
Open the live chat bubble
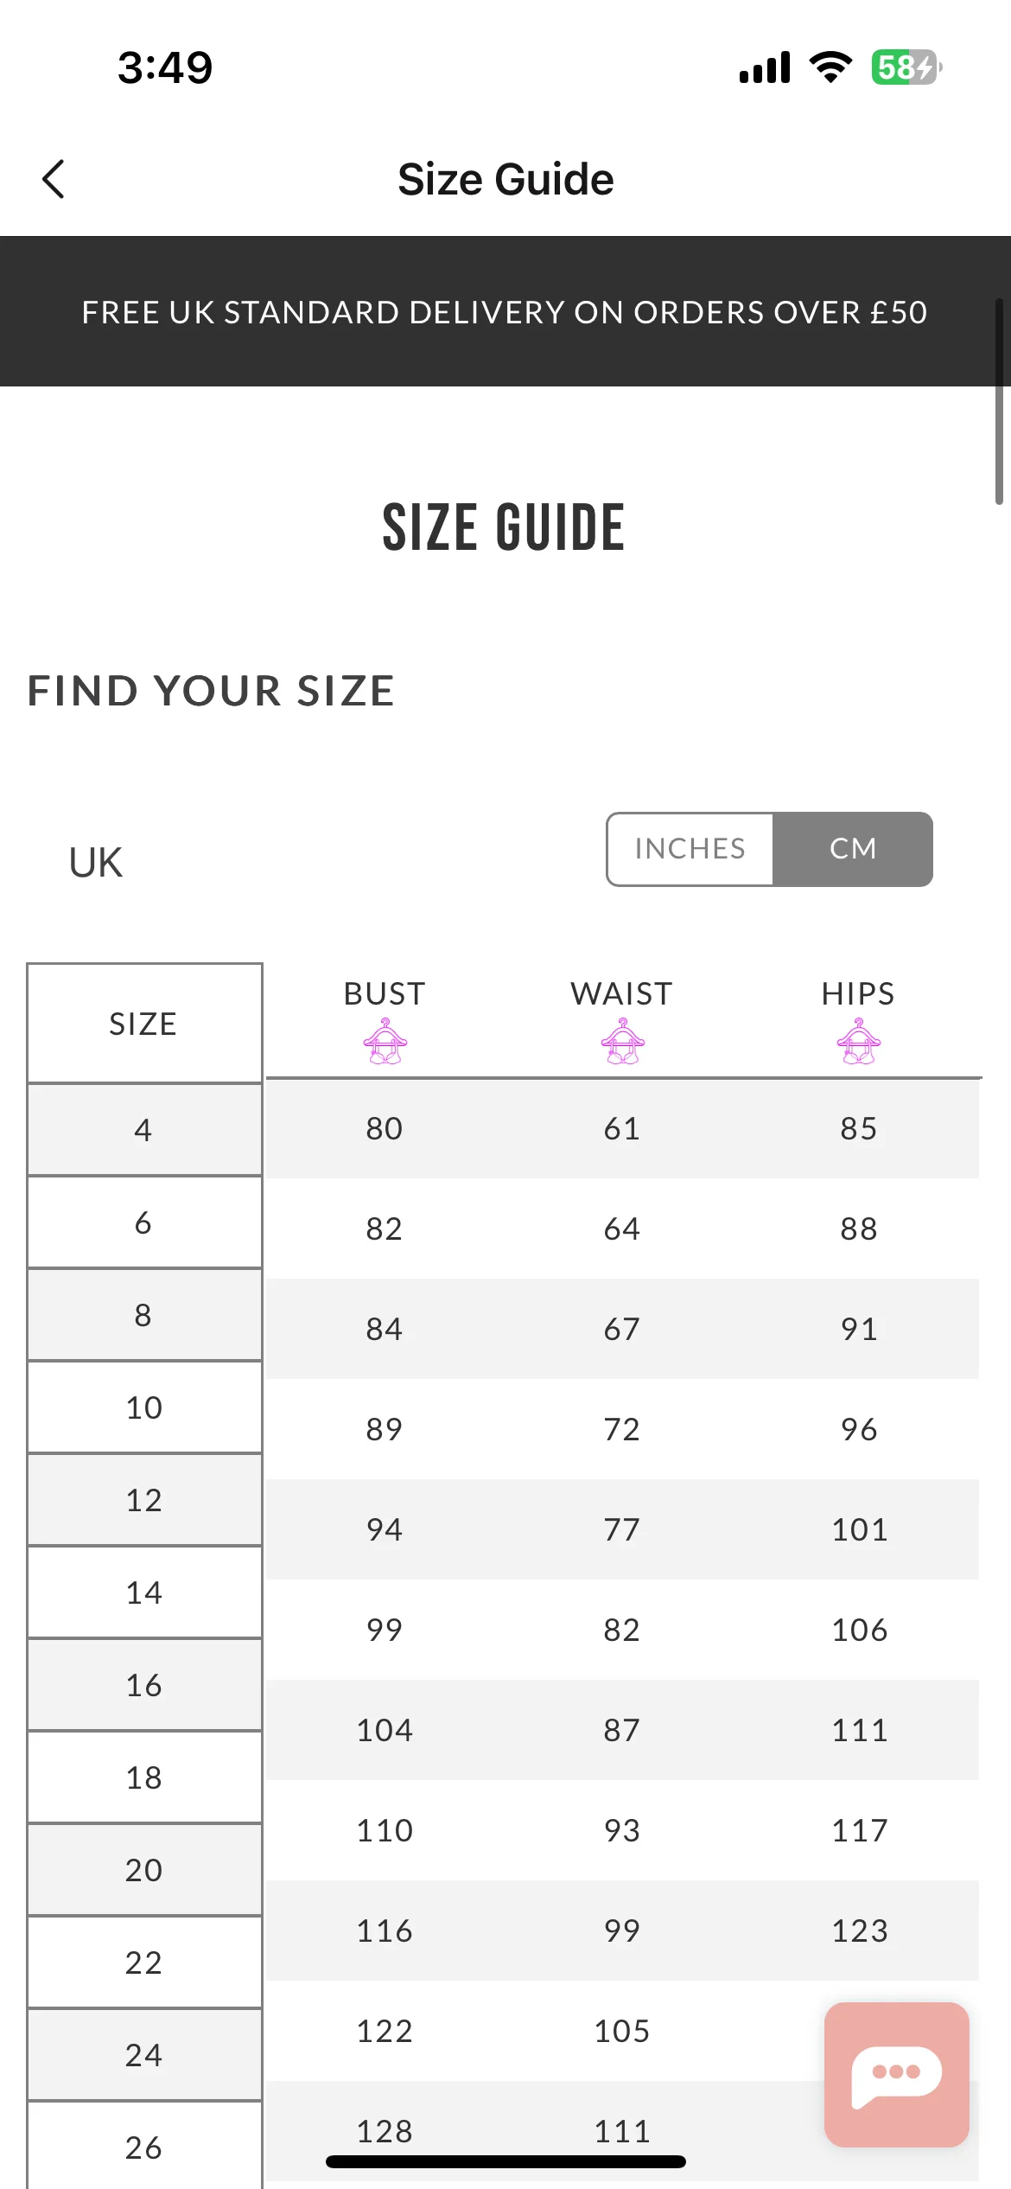(x=896, y=2074)
